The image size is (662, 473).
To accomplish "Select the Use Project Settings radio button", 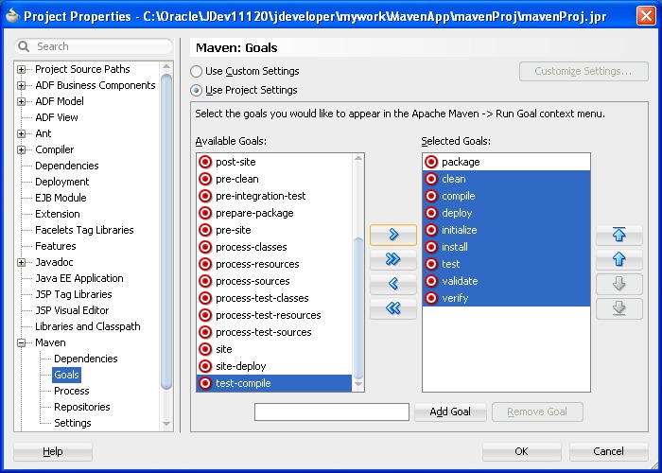I will tap(196, 91).
